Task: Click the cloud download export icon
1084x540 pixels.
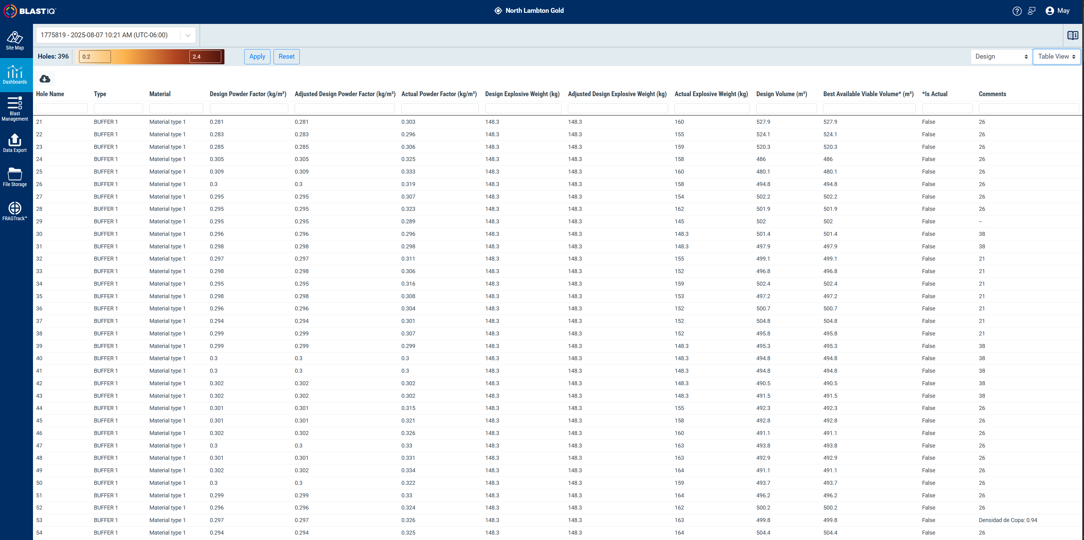Action: (x=45, y=79)
